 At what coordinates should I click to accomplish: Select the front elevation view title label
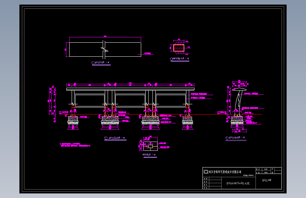pos(115,138)
